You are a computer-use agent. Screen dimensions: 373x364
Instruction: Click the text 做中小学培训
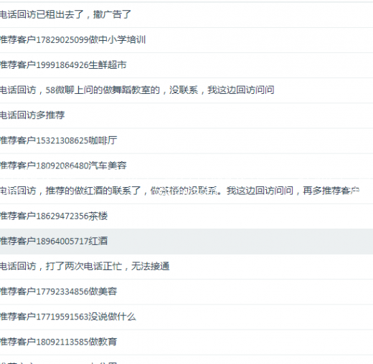(117, 39)
